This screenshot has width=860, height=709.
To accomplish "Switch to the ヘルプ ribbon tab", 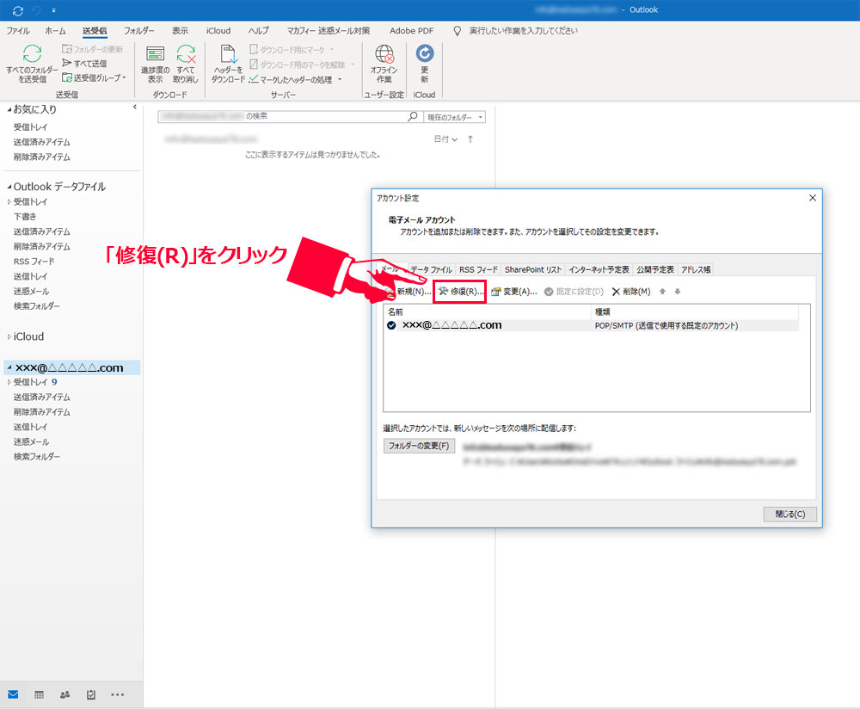I will coord(258,31).
